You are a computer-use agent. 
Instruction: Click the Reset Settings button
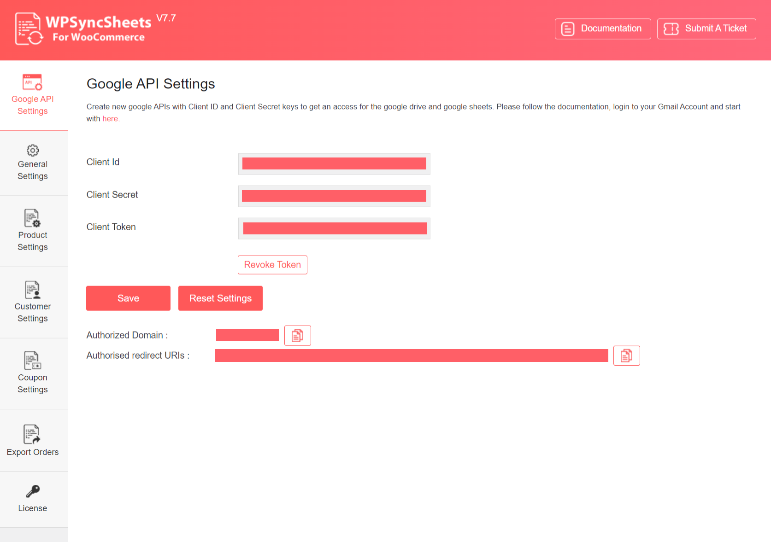[220, 298]
